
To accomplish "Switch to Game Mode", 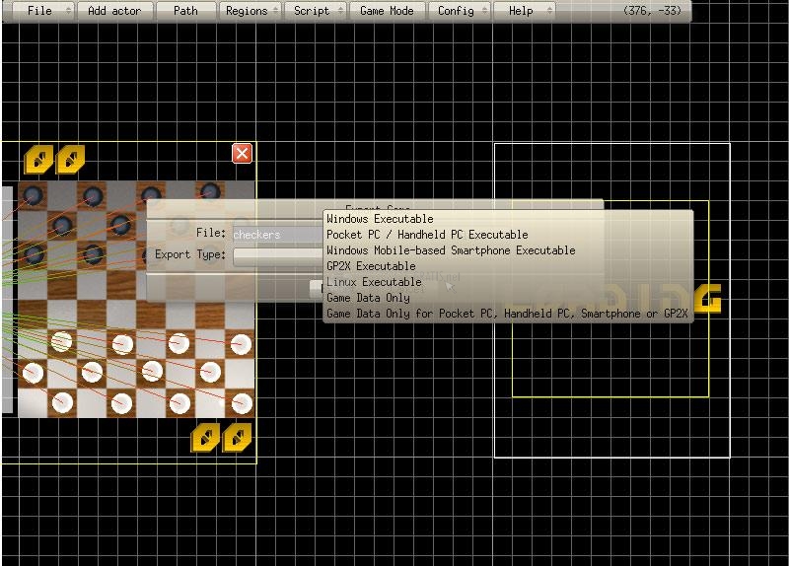I will (387, 11).
